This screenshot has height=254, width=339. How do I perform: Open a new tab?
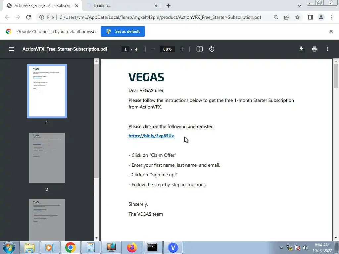(169, 6)
